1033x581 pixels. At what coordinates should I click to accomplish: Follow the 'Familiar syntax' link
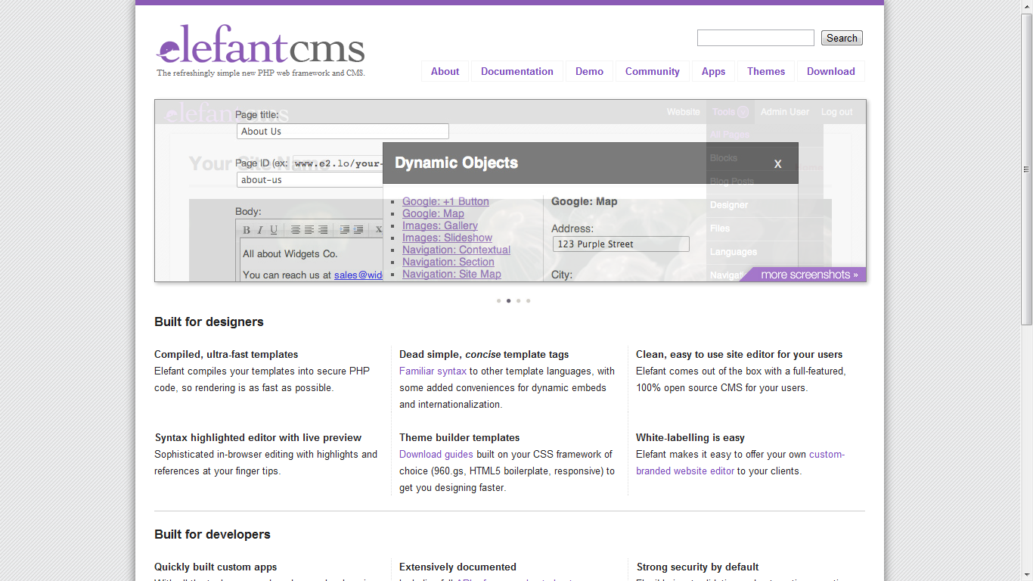(x=433, y=371)
